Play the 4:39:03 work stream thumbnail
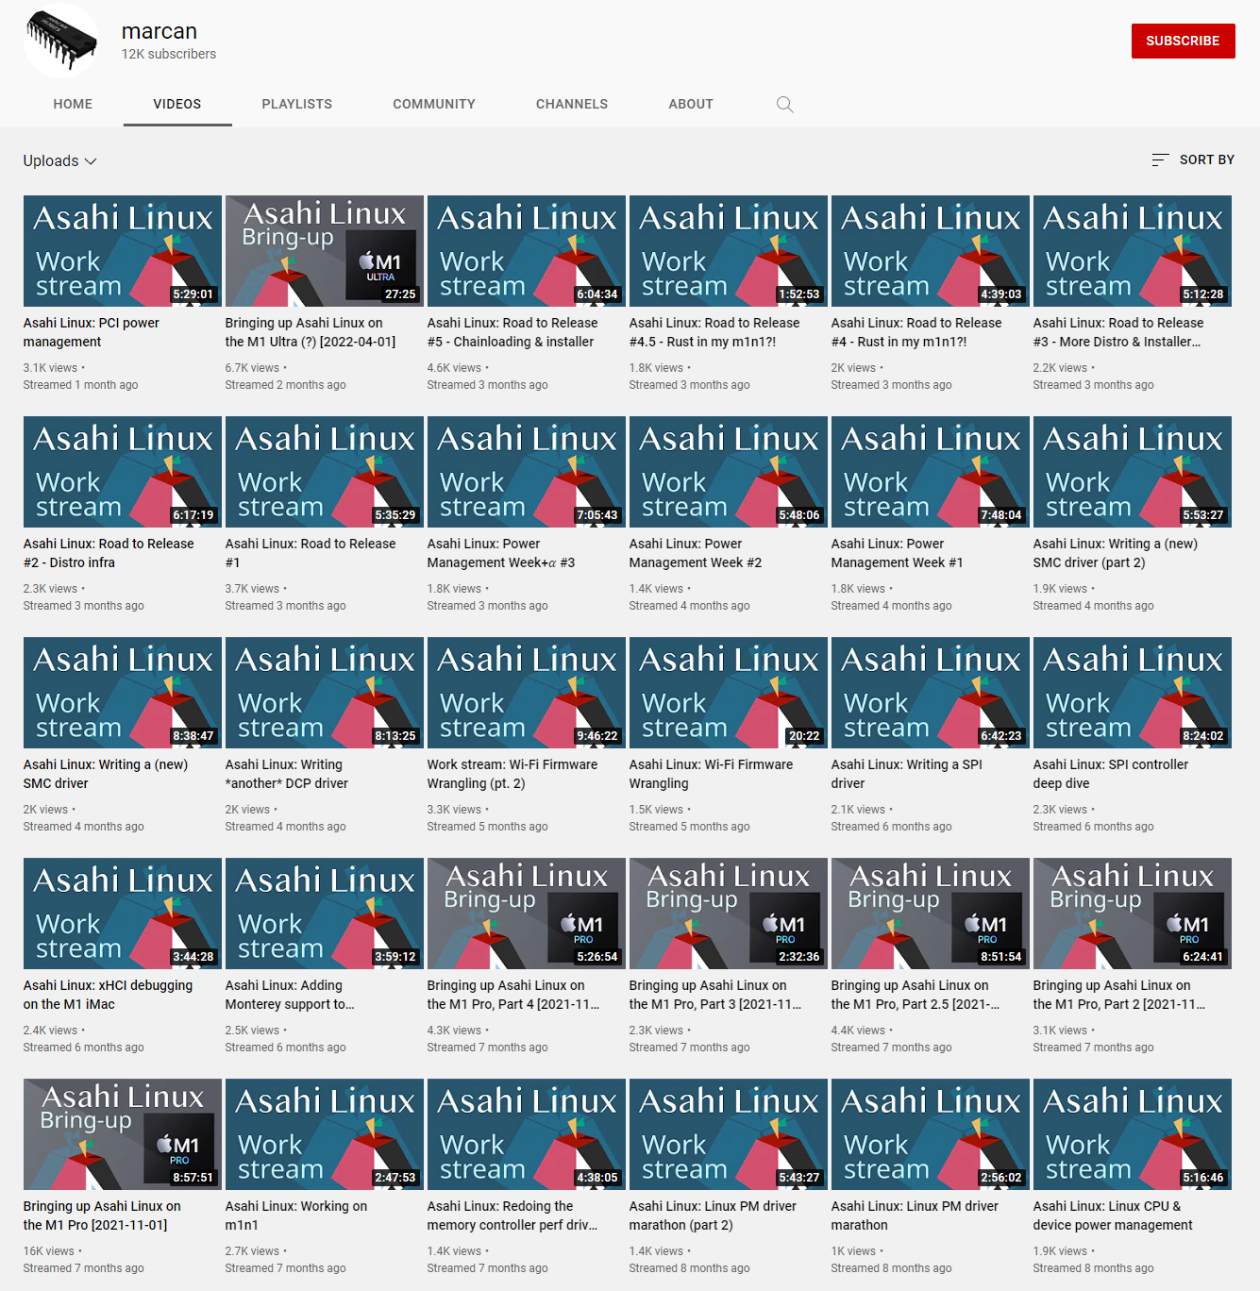The image size is (1260, 1291). (931, 251)
